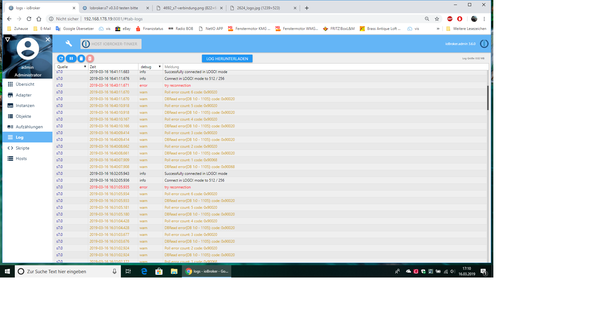Close the sidebar with the X icon

[48, 39]
